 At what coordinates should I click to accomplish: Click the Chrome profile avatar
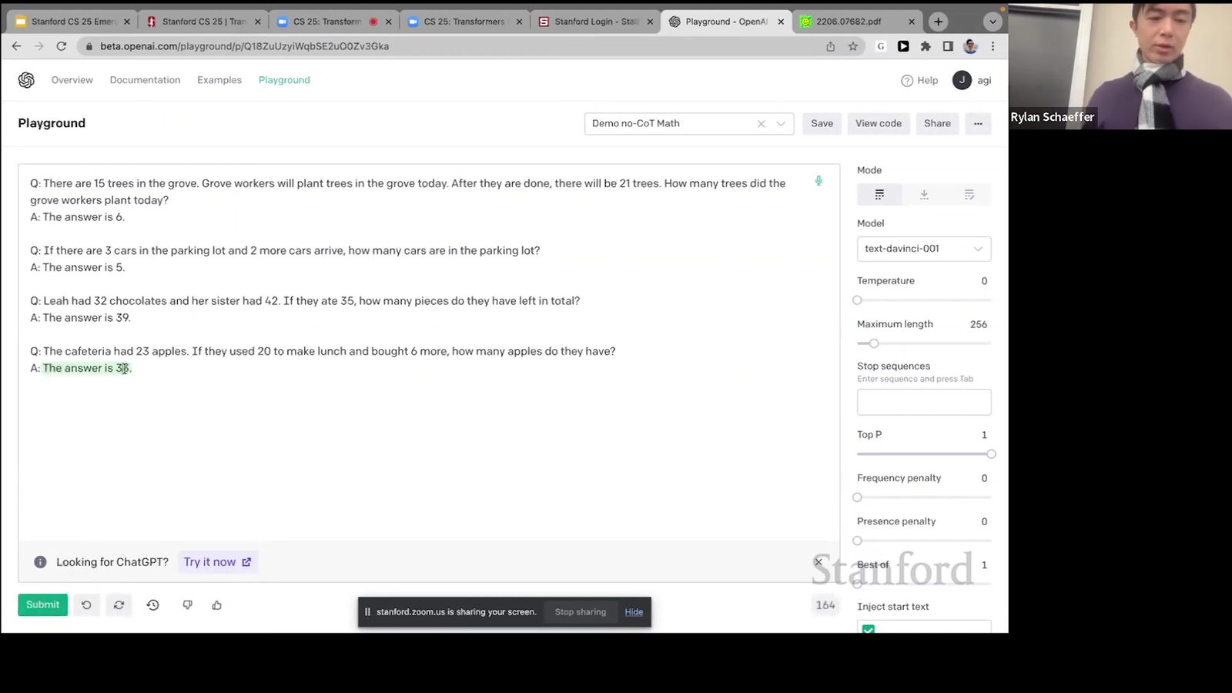pyautogui.click(x=970, y=46)
